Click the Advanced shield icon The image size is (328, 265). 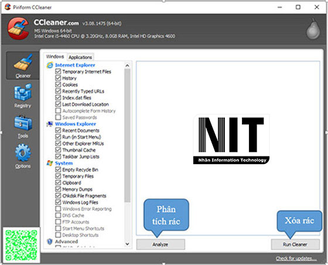tap(50, 242)
